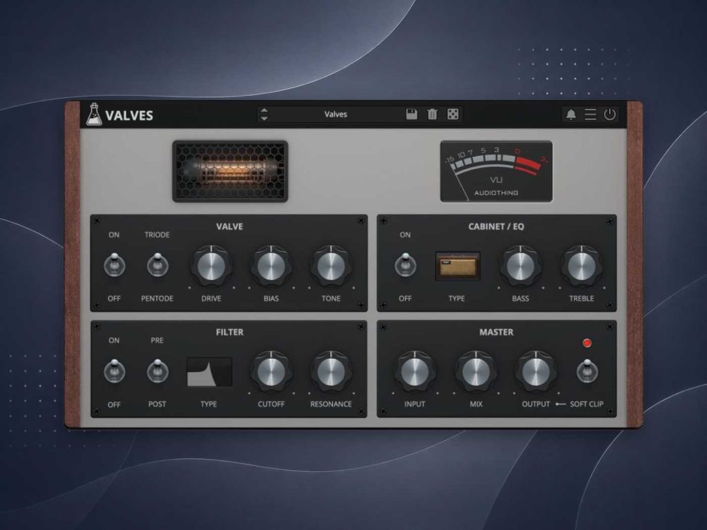This screenshot has width=707, height=530.
Task: Click the previous preset down arrow
Action: (x=264, y=118)
